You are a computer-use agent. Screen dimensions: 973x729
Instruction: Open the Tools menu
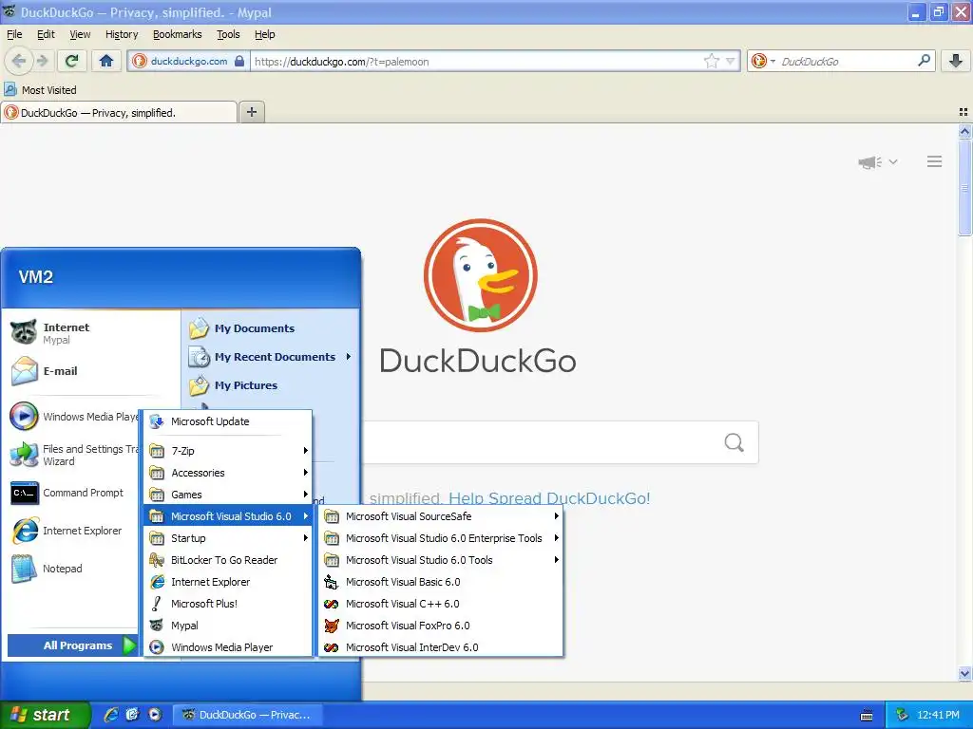point(228,34)
